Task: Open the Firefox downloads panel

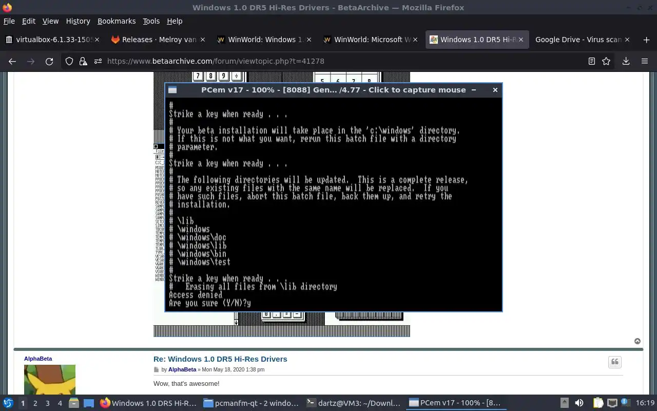Action: coord(626,61)
